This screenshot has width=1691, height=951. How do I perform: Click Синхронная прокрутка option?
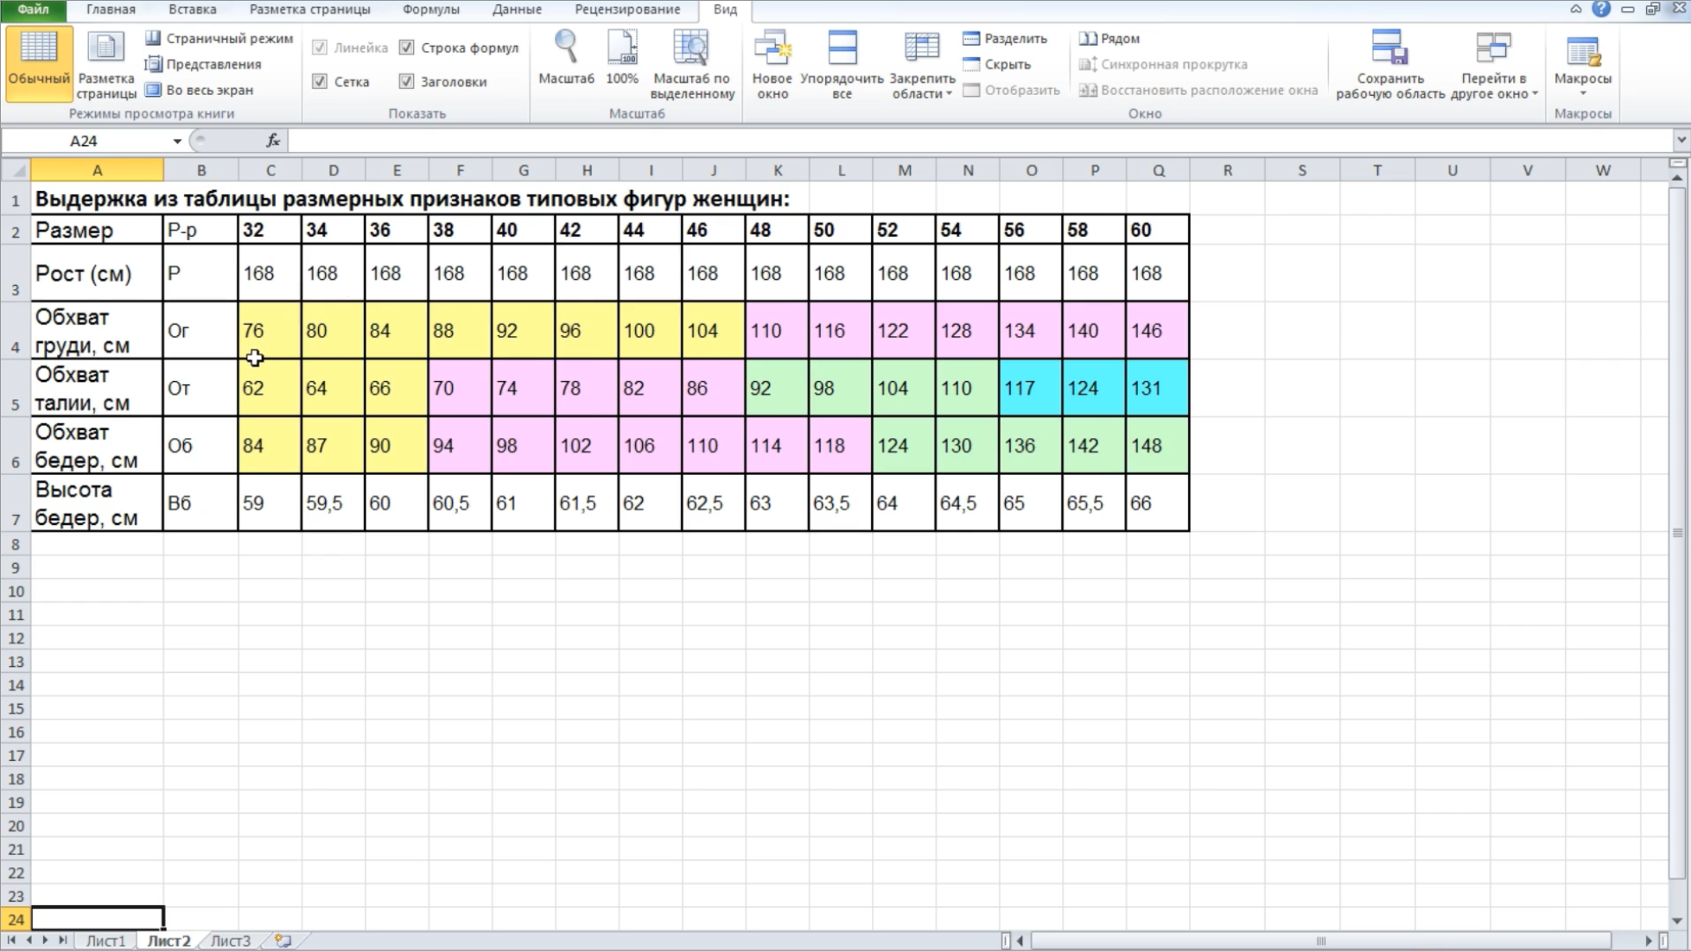(1163, 65)
